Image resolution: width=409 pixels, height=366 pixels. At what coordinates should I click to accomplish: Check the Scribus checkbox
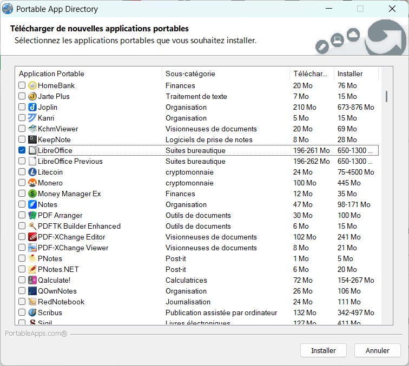click(x=22, y=312)
